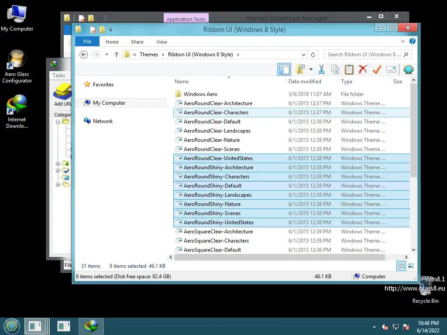447x335 pixels.
Task: Cut selection with the scissors icon
Action: (321, 69)
